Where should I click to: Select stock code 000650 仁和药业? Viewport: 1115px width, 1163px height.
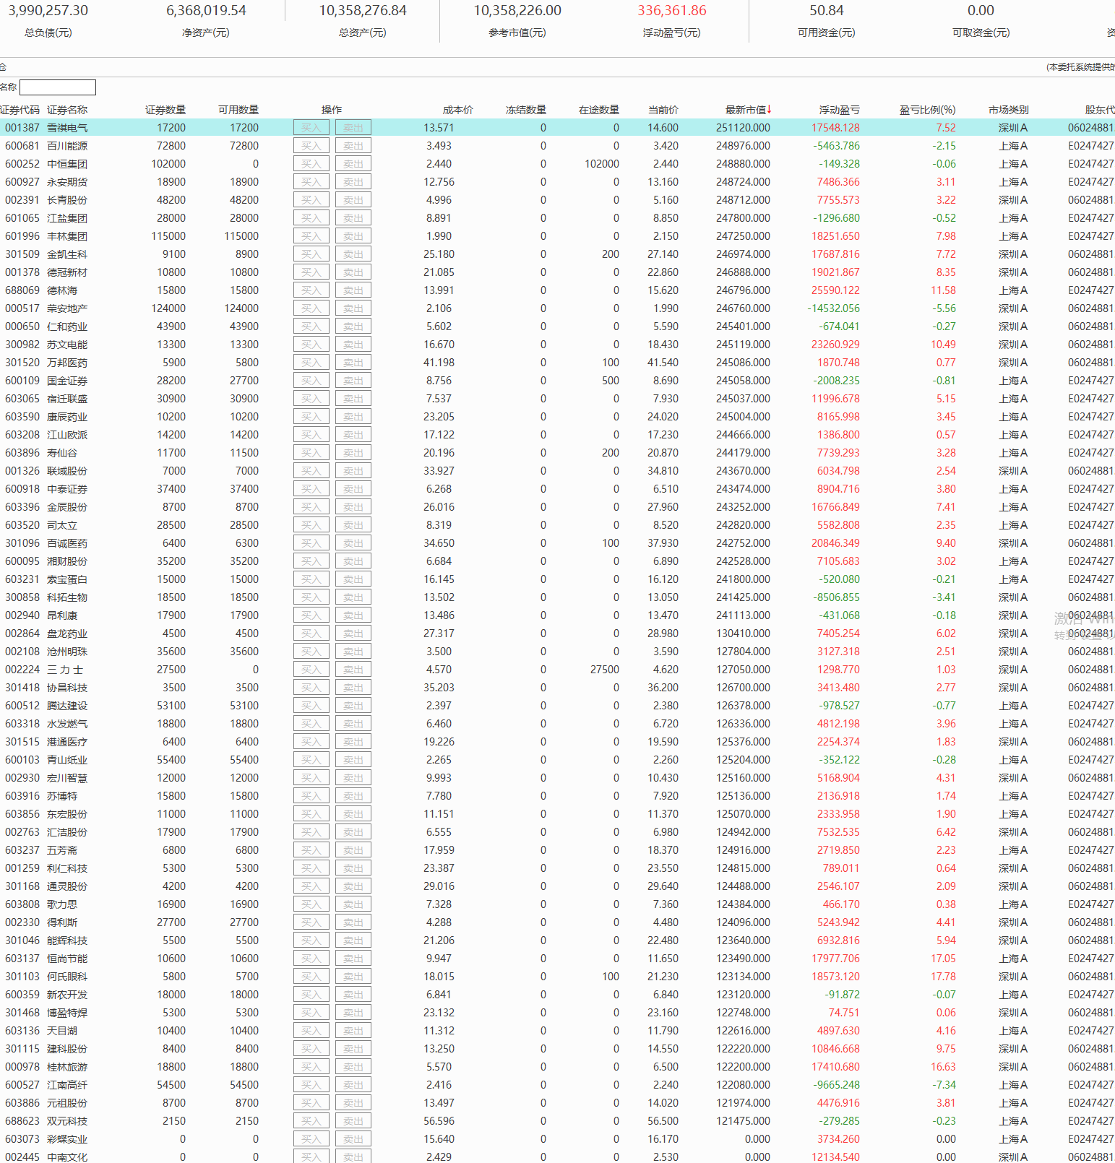(x=22, y=327)
